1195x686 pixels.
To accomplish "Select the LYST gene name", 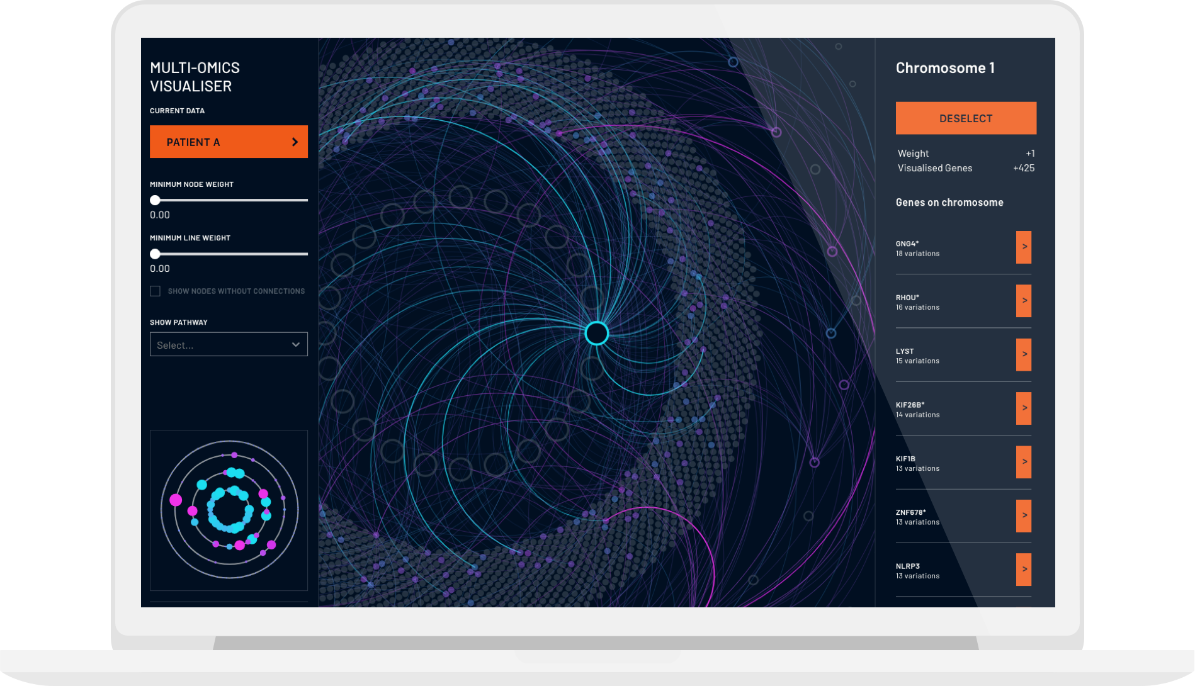I will pyautogui.click(x=905, y=351).
